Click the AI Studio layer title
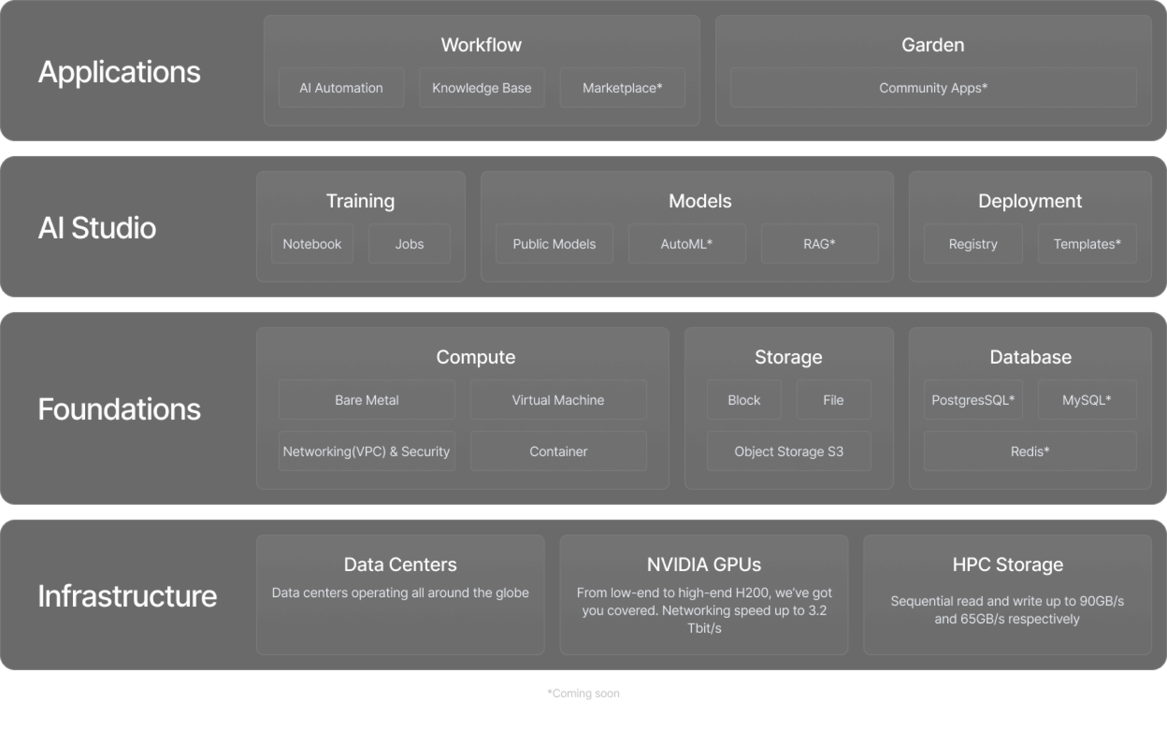This screenshot has width=1167, height=729. tap(97, 227)
